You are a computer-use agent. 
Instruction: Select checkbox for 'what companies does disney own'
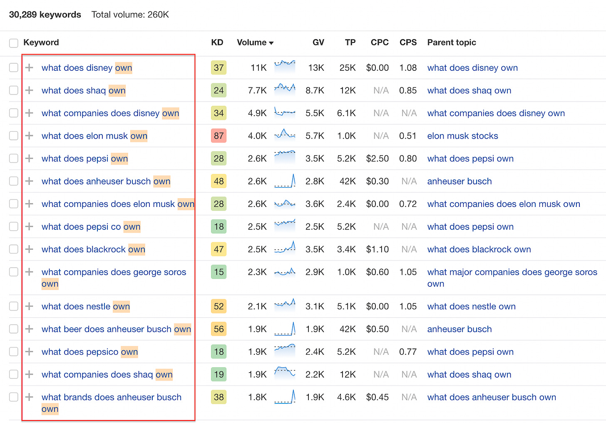[14, 113]
